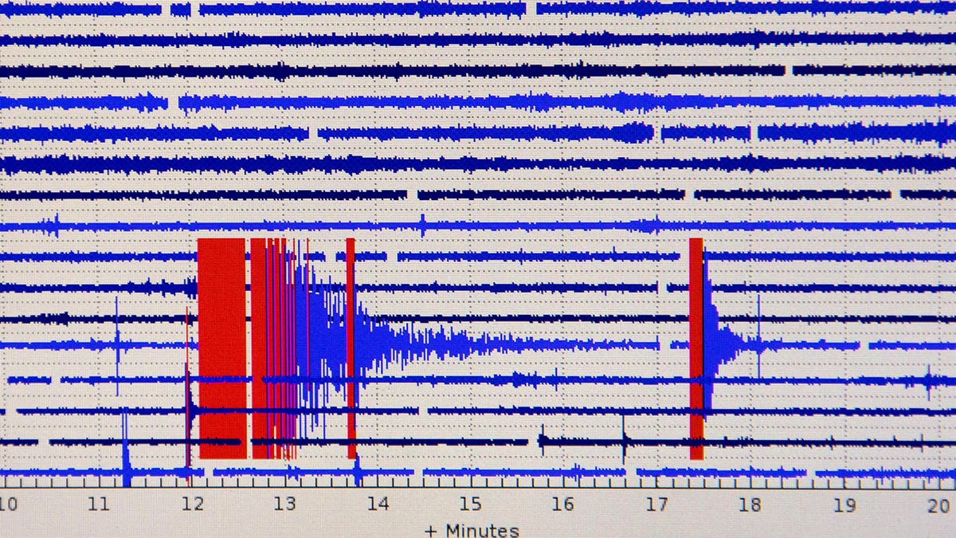Click the 10 minute axis label

coord(8,505)
